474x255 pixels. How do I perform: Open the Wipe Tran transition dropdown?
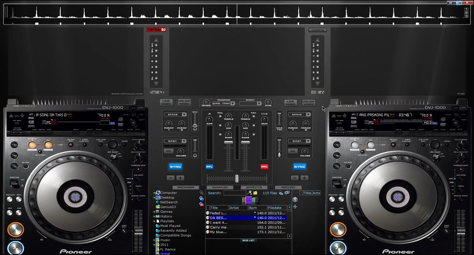(x=223, y=103)
